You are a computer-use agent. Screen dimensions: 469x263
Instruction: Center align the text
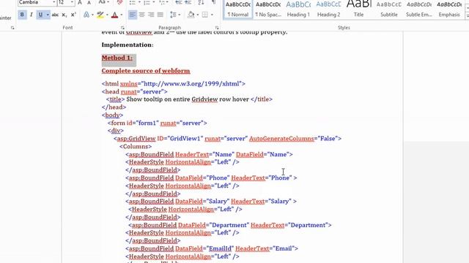(141, 15)
